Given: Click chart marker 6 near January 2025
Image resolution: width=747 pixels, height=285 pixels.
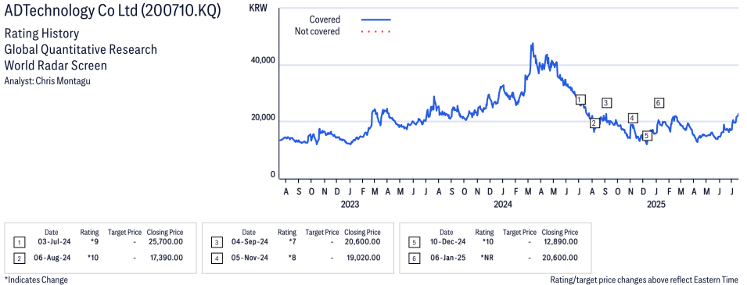Looking at the screenshot, I should 659,102.
